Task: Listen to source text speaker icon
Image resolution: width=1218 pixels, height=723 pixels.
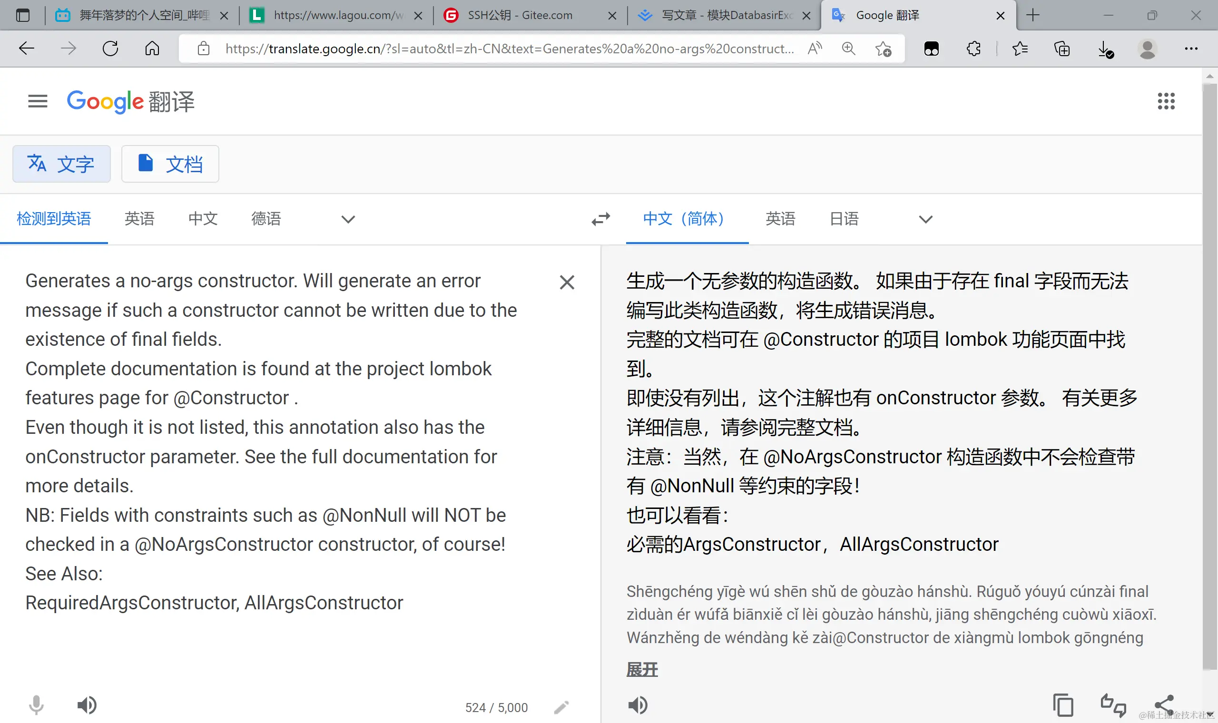Action: click(87, 705)
